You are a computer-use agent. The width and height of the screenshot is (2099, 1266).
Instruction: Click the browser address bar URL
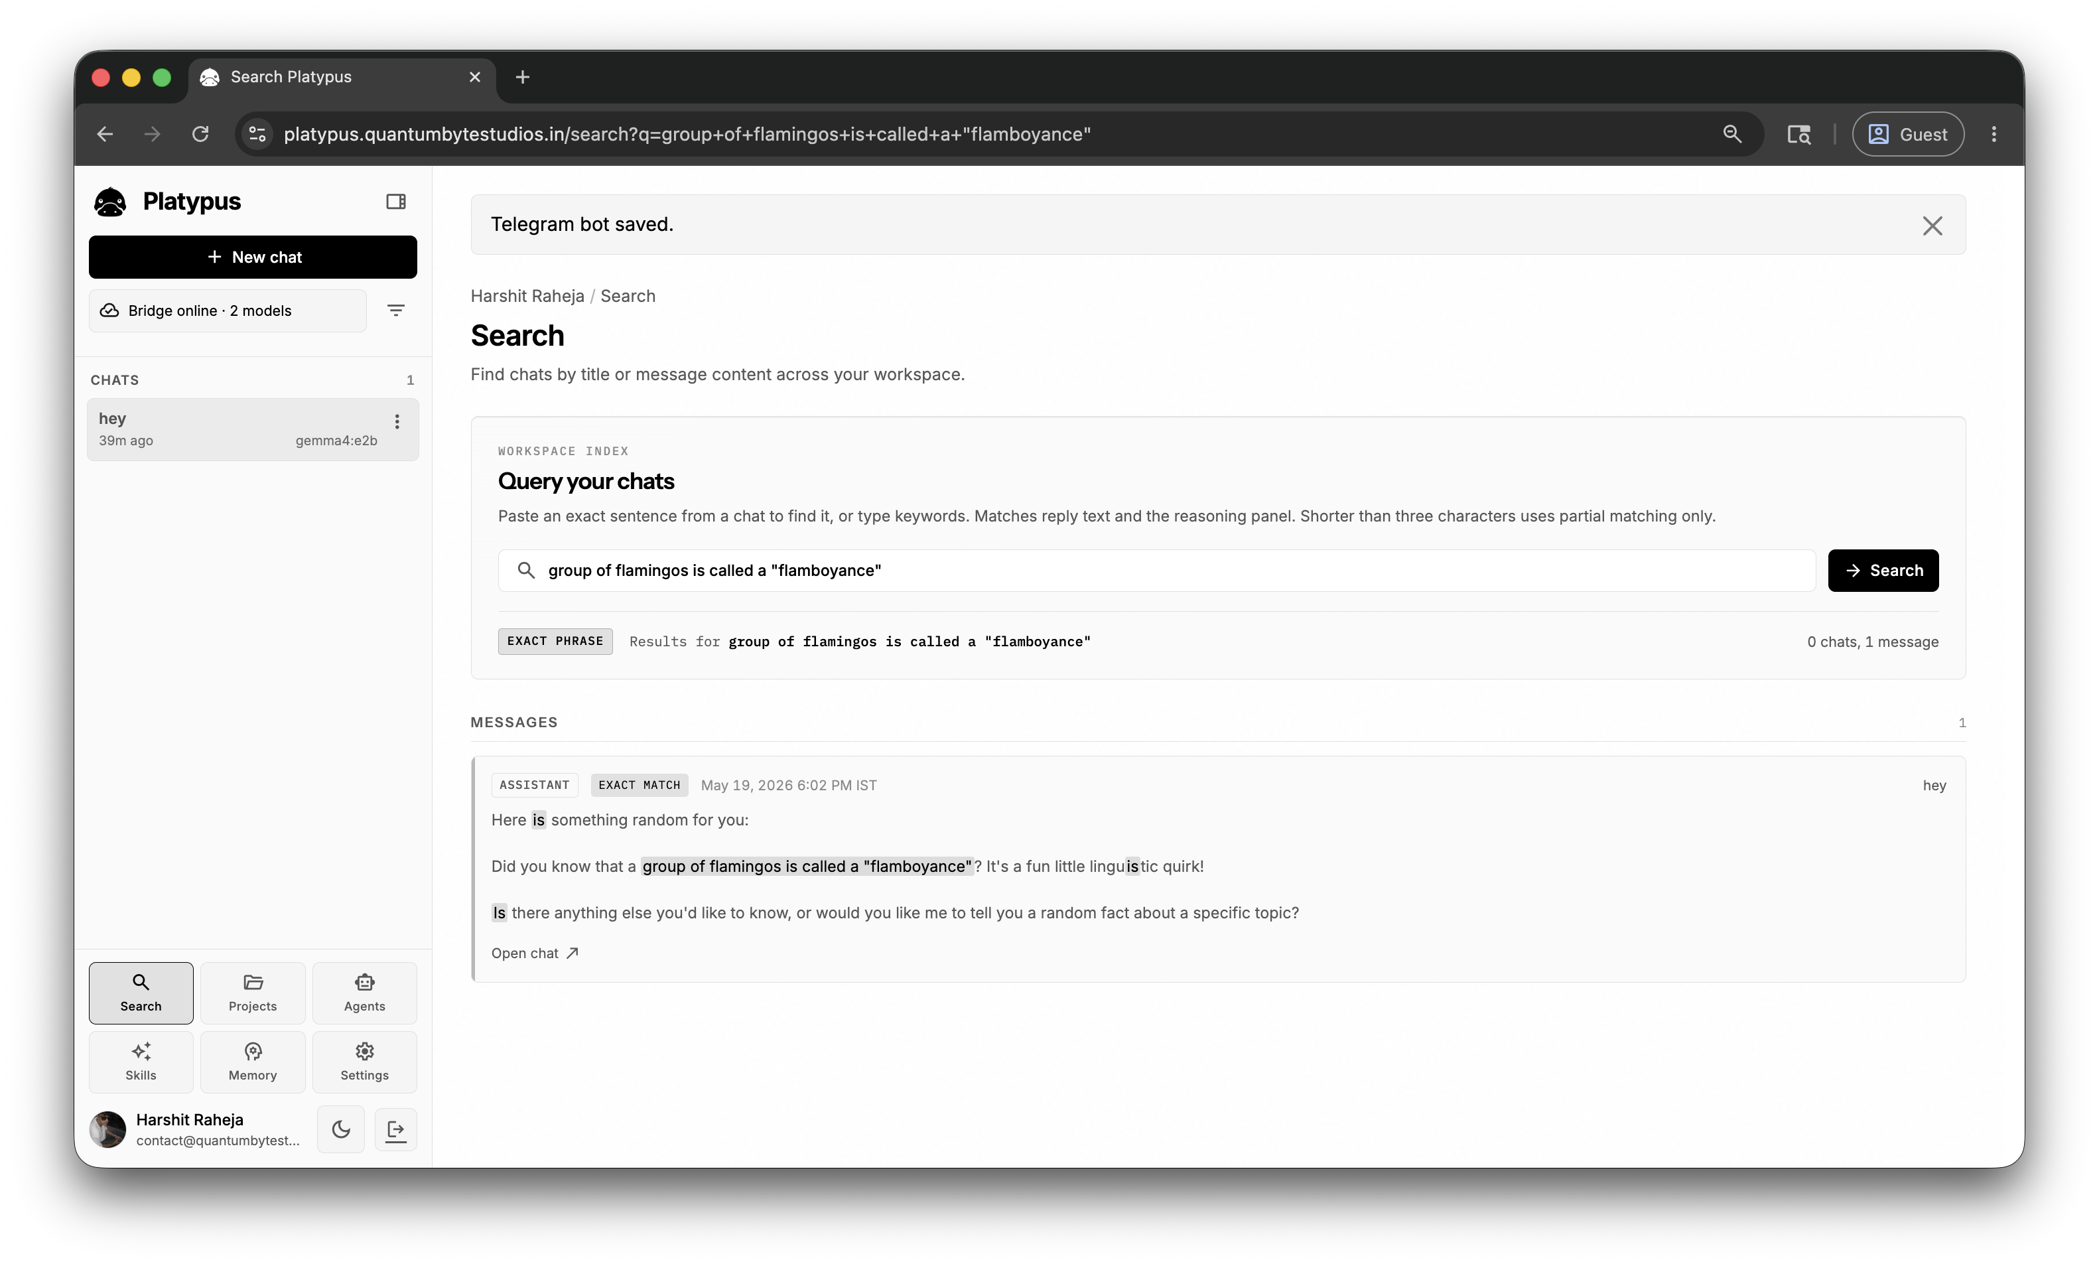[x=687, y=134]
